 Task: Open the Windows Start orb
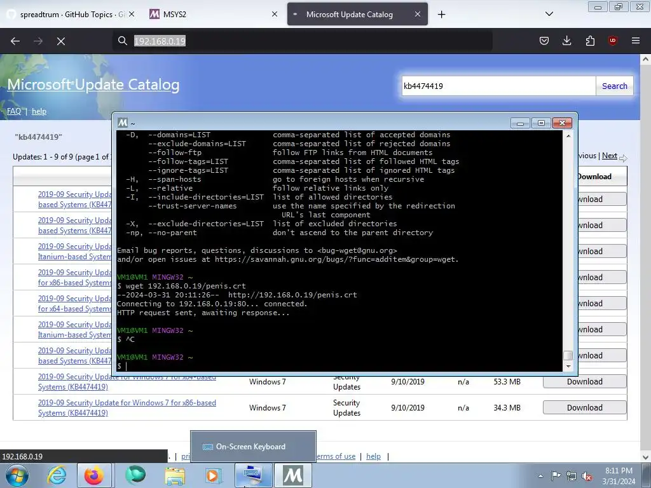[x=17, y=475]
